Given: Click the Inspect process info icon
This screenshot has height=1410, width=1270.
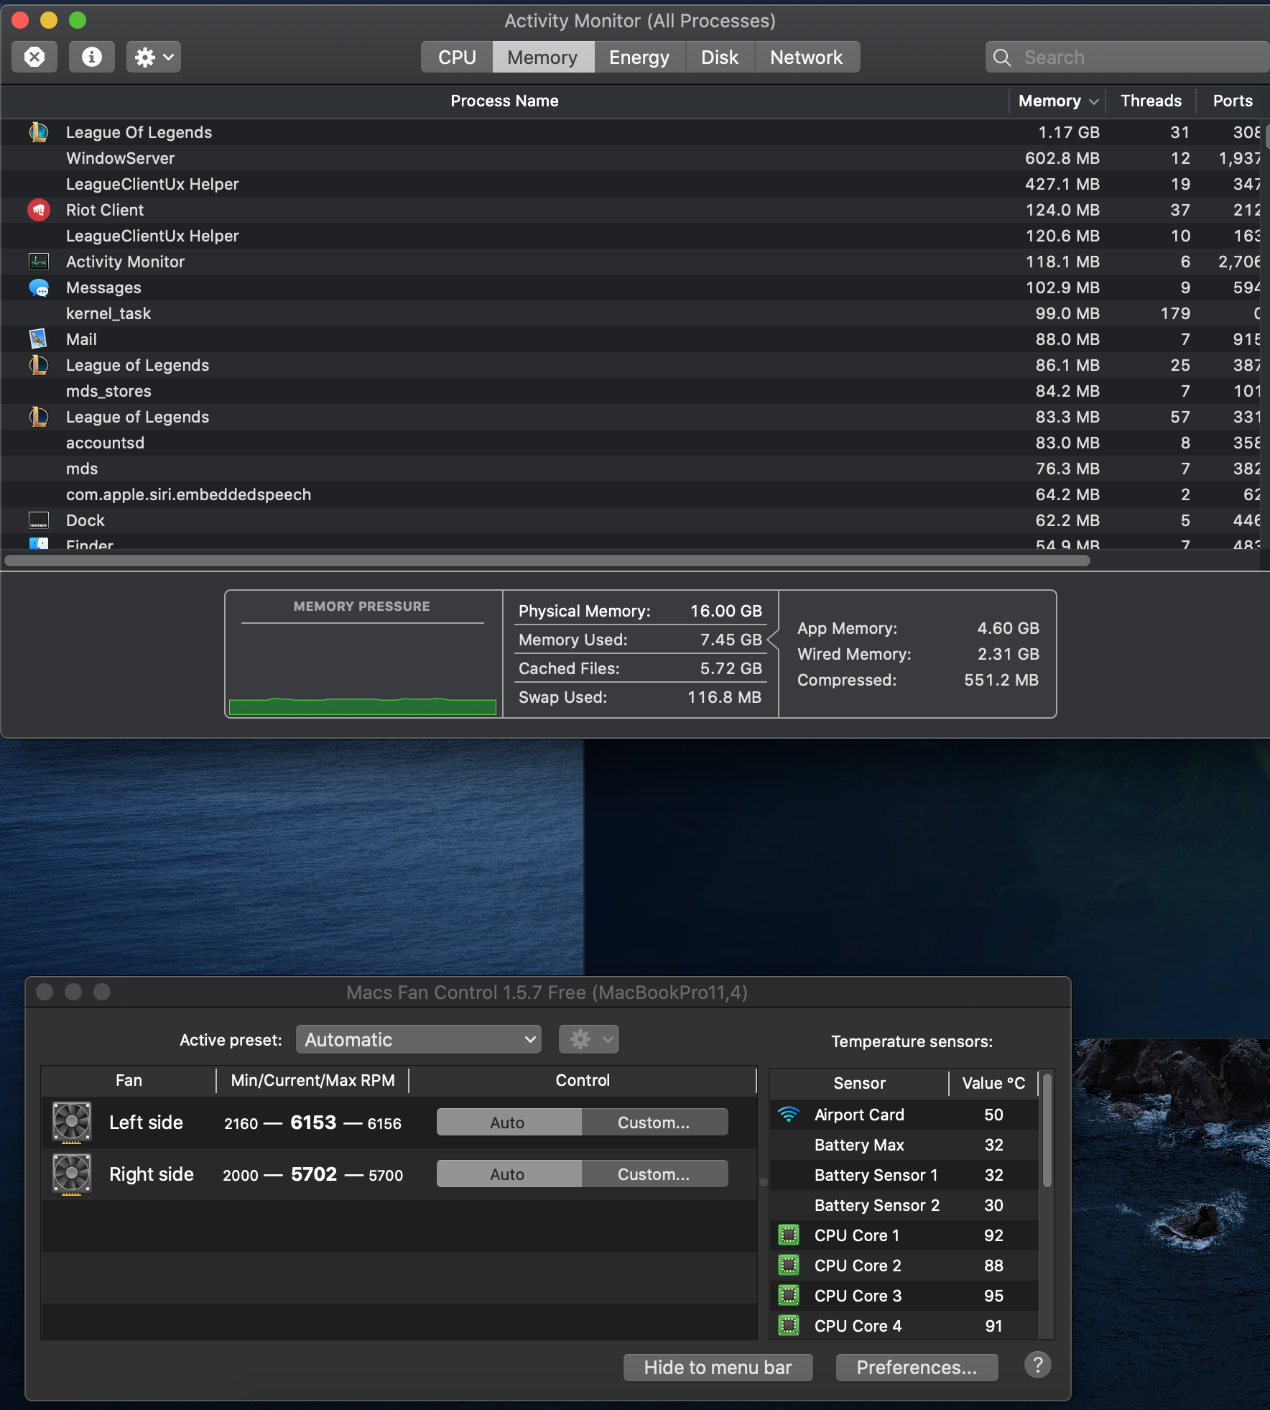Looking at the screenshot, I should click(x=91, y=57).
